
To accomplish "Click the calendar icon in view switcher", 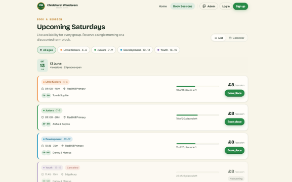I will 230,38.
